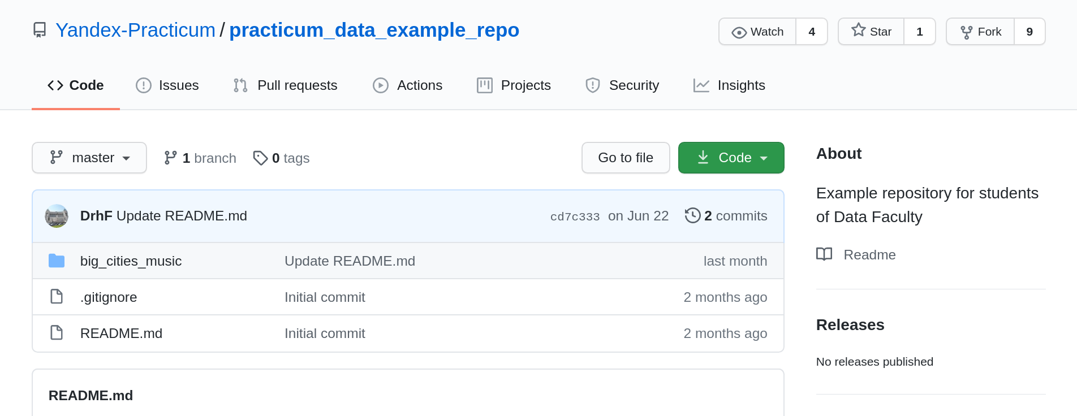Fork the repository

tap(980, 32)
